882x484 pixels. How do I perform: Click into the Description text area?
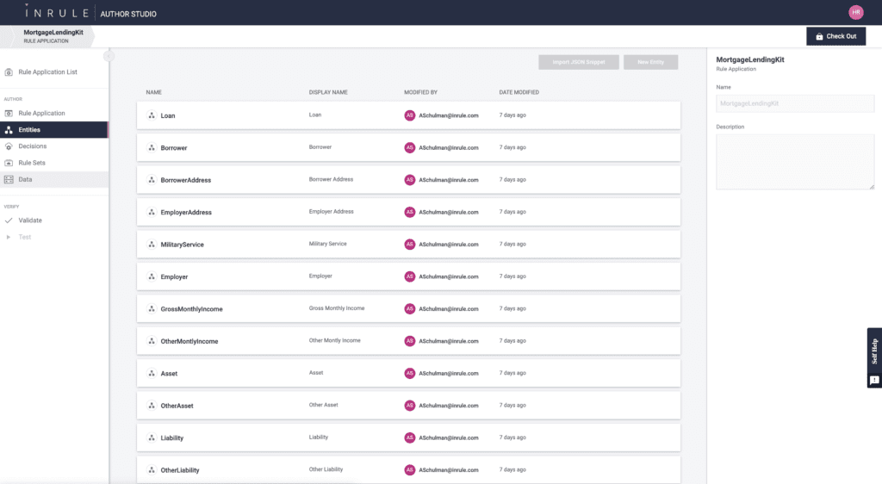[x=795, y=161]
